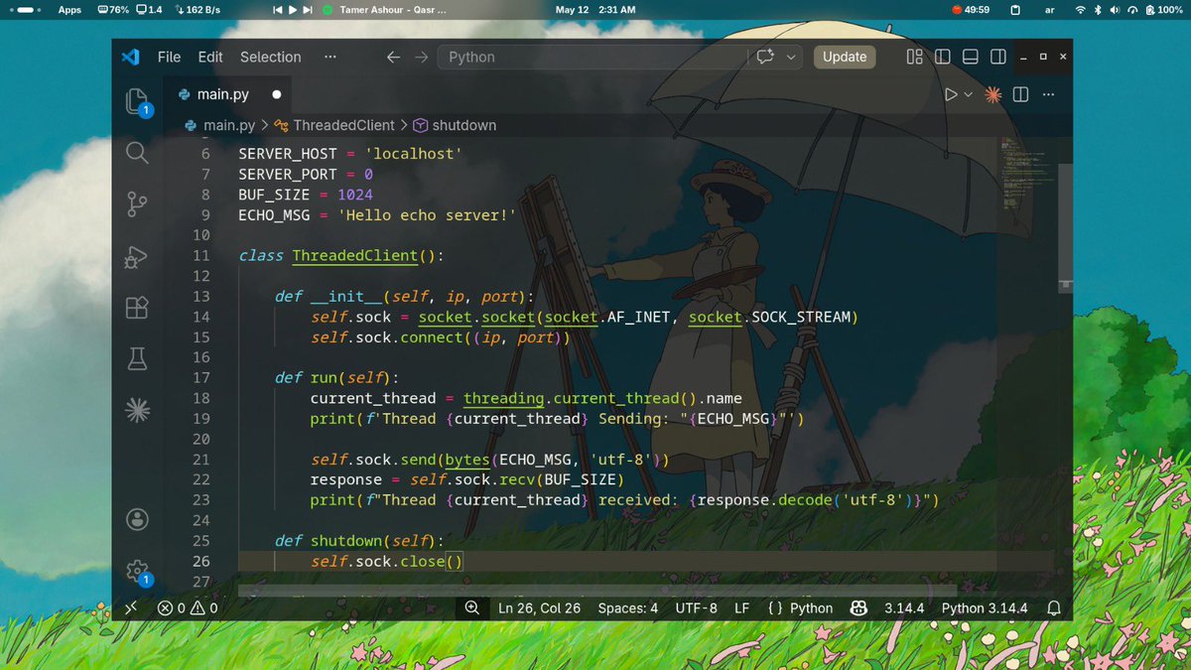Close the unsaved main.py tab dot
The image size is (1191, 670).
point(276,94)
